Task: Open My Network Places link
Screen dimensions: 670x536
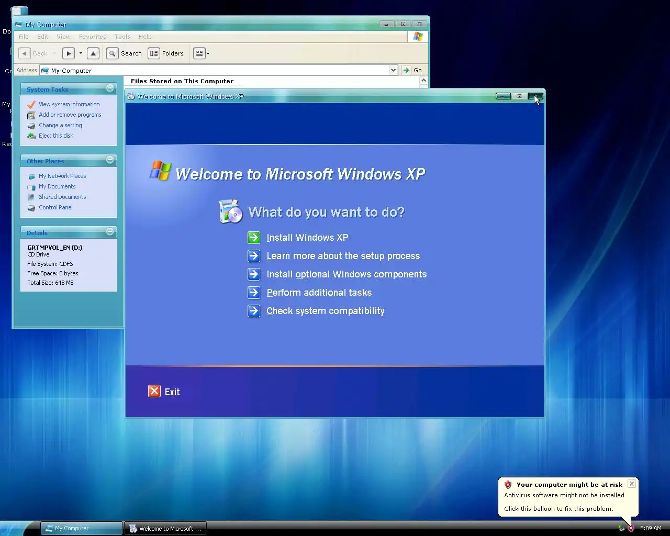Action: (62, 176)
